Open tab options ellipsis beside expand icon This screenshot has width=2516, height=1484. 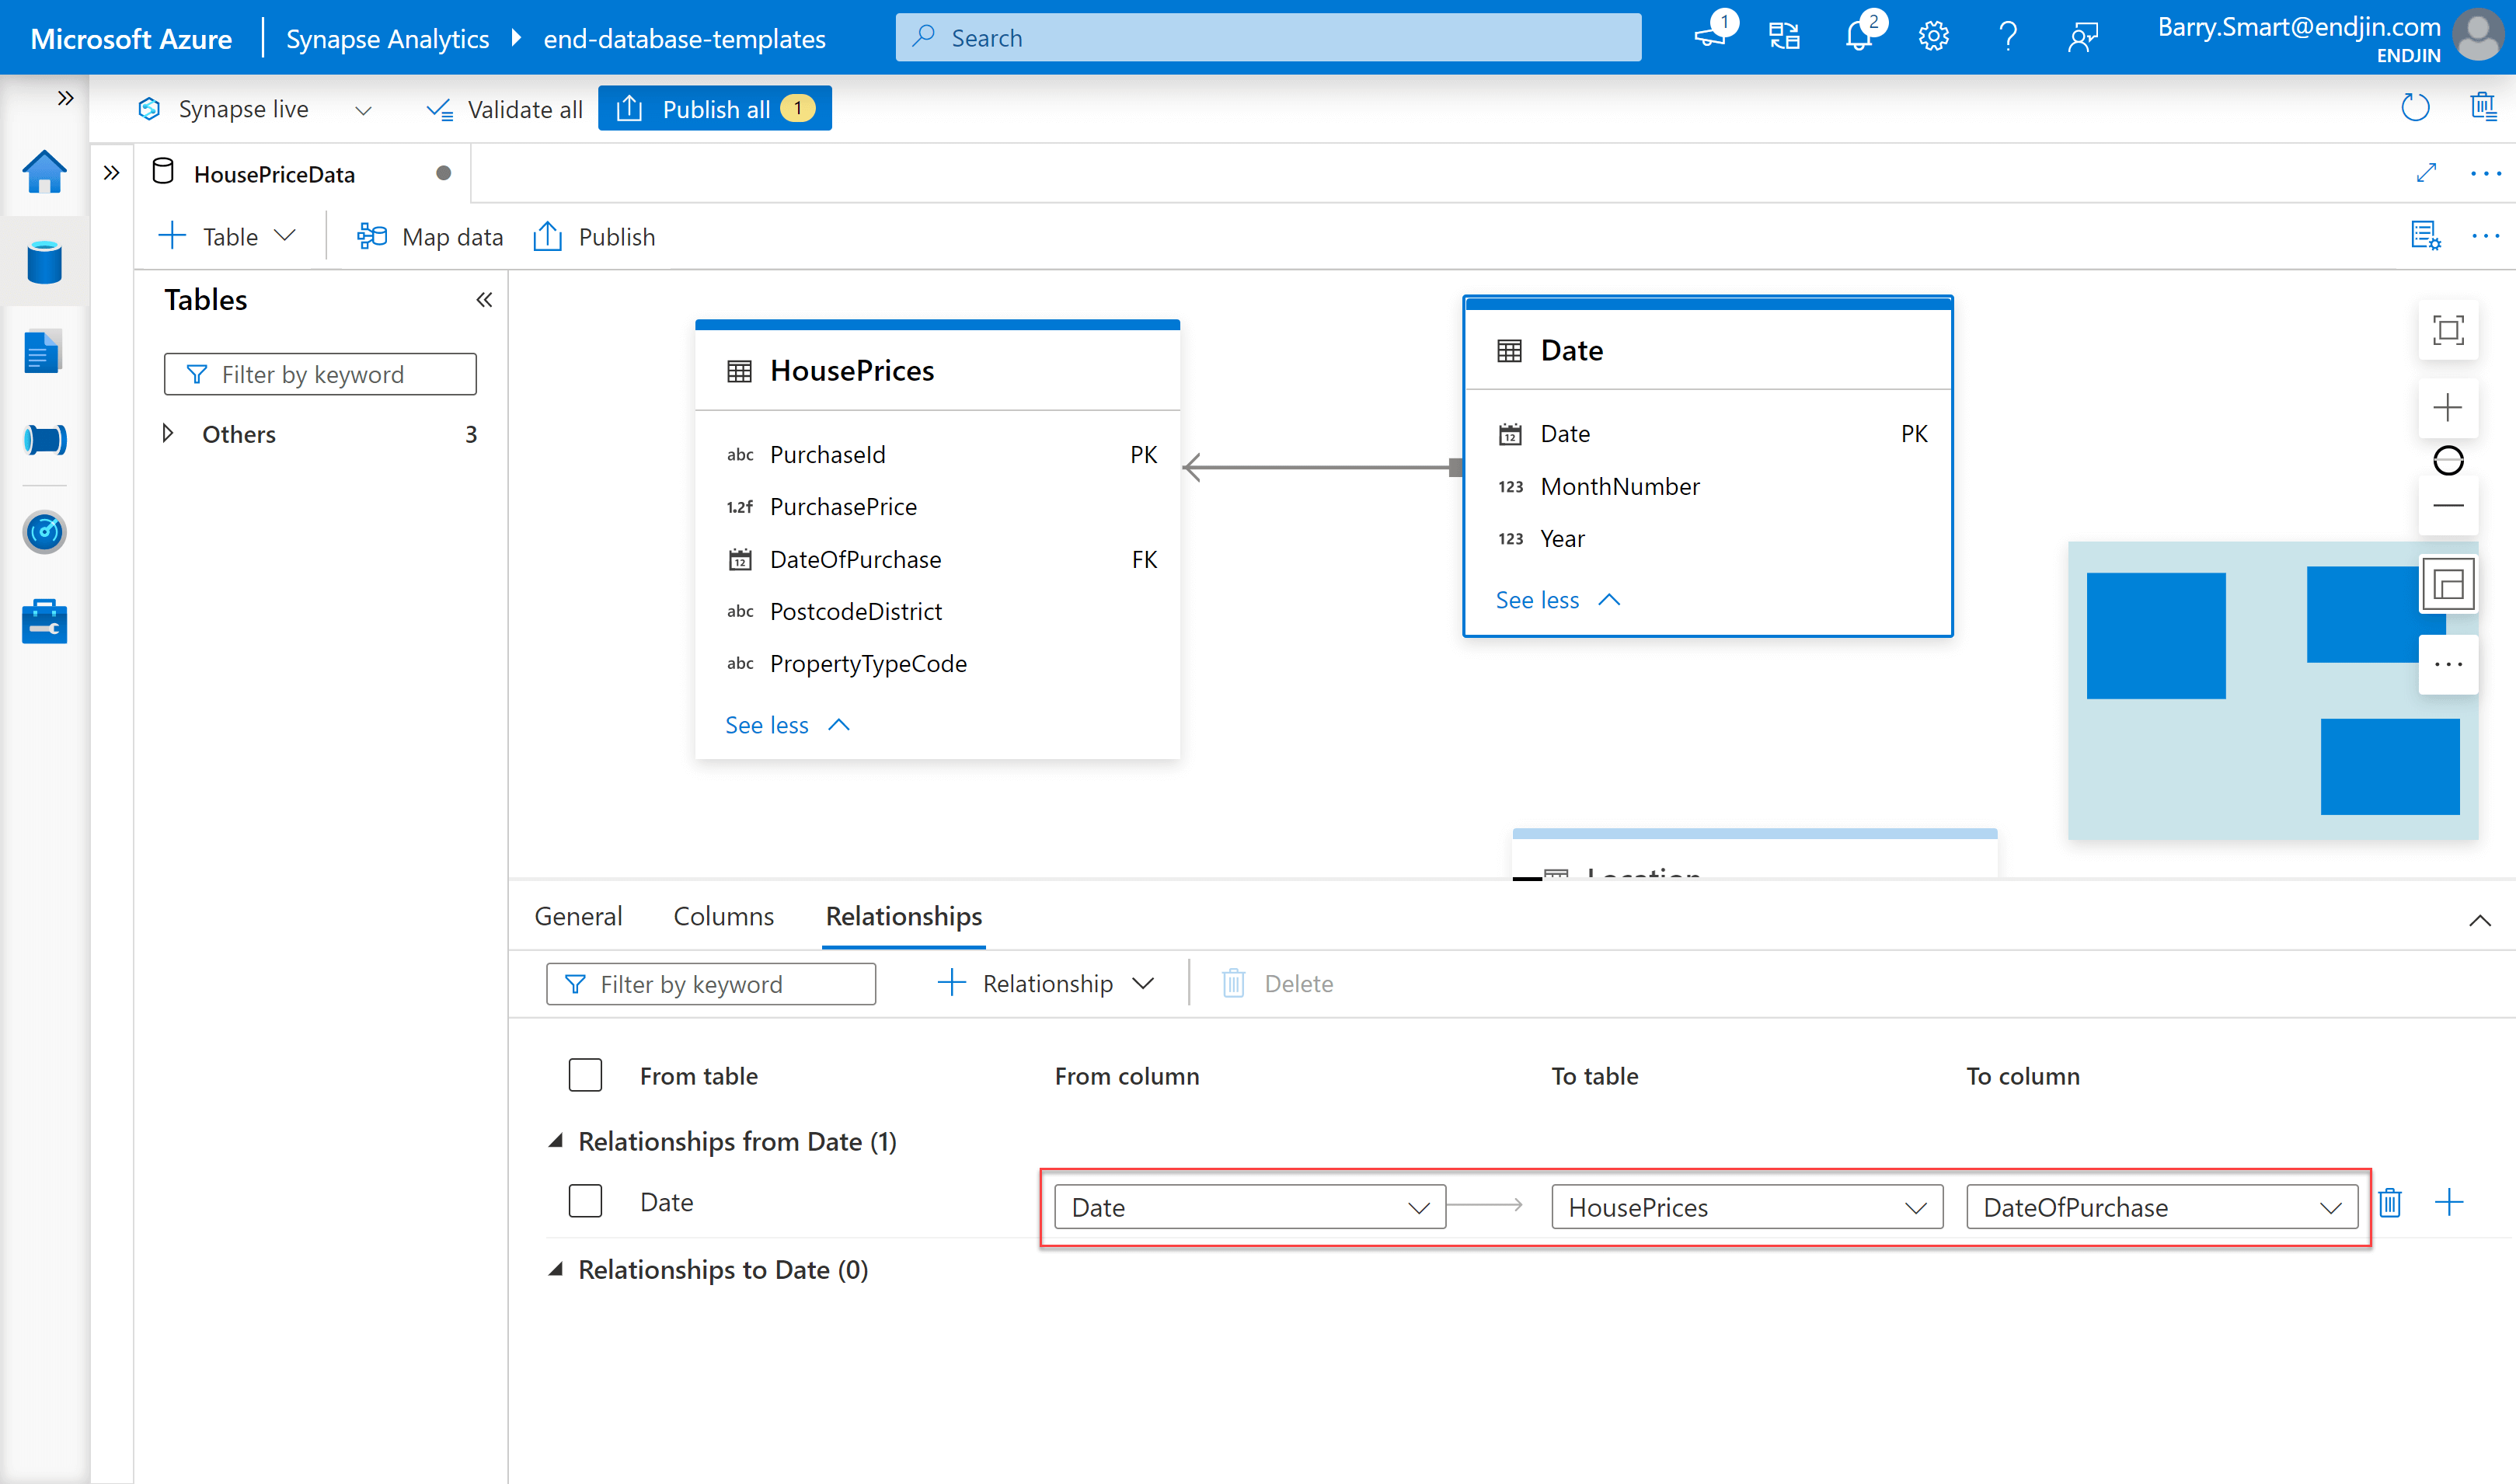click(2485, 173)
